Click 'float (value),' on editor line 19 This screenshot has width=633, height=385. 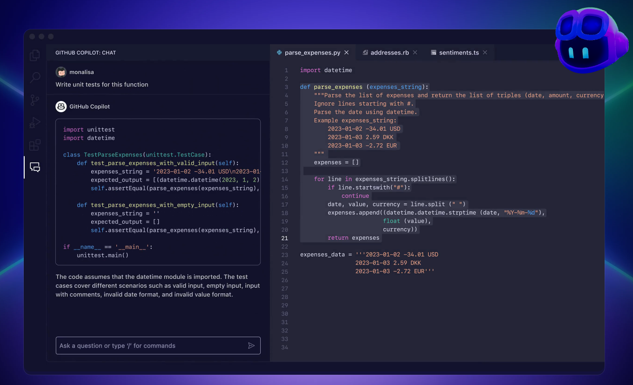(407, 221)
